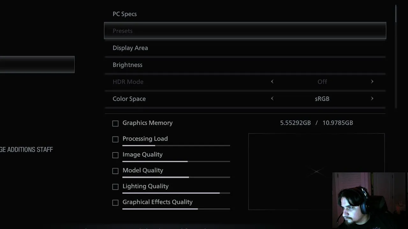Toggle the Graphical Effects Quality checkbox
The image size is (408, 229).
tap(115, 203)
